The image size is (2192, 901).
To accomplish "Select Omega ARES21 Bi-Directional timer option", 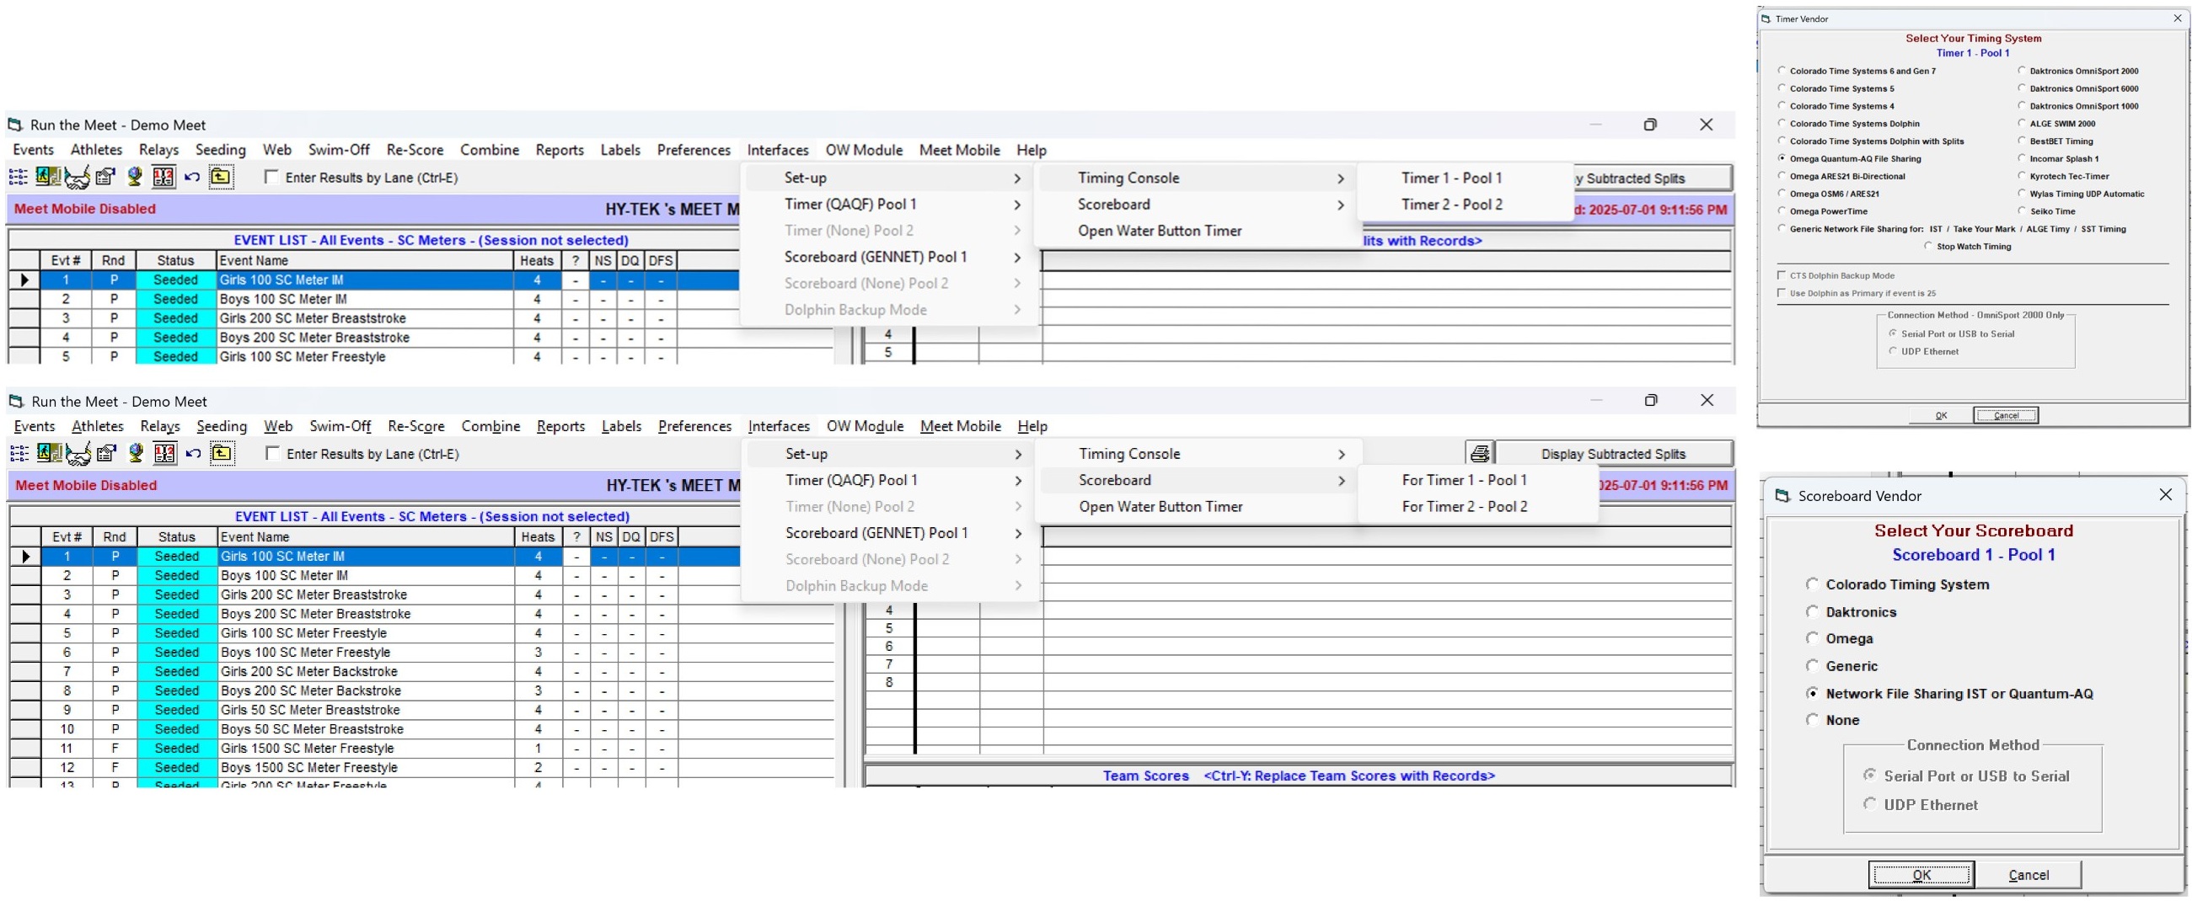I will (x=1782, y=176).
